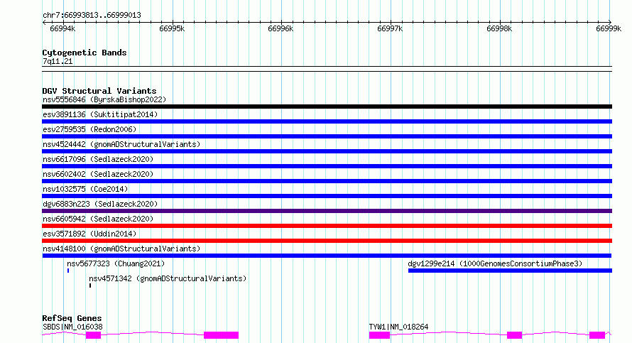
Task: Click the 66999k ruler label
Action: coord(609,28)
